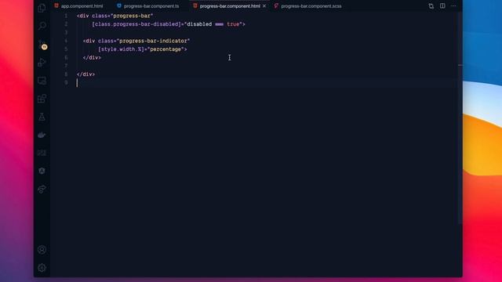This screenshot has height=282, width=502.
Task: Open the Testing beaker icon
Action: (42, 117)
